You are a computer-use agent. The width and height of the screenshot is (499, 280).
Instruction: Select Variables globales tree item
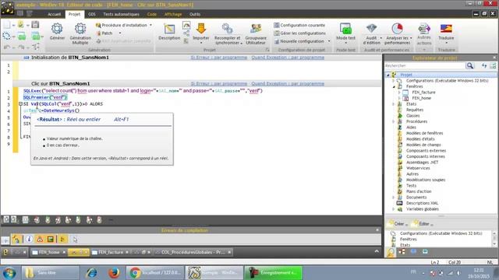click(423, 209)
